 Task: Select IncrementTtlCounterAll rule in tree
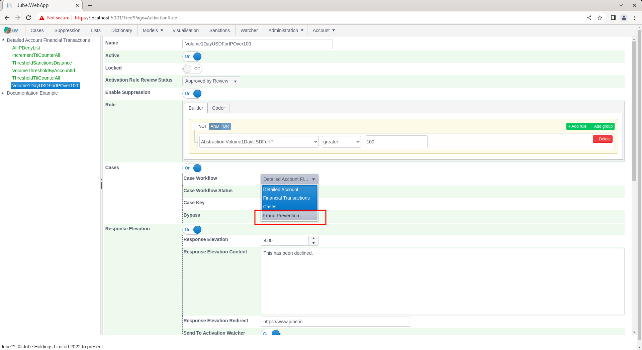[x=36, y=55]
